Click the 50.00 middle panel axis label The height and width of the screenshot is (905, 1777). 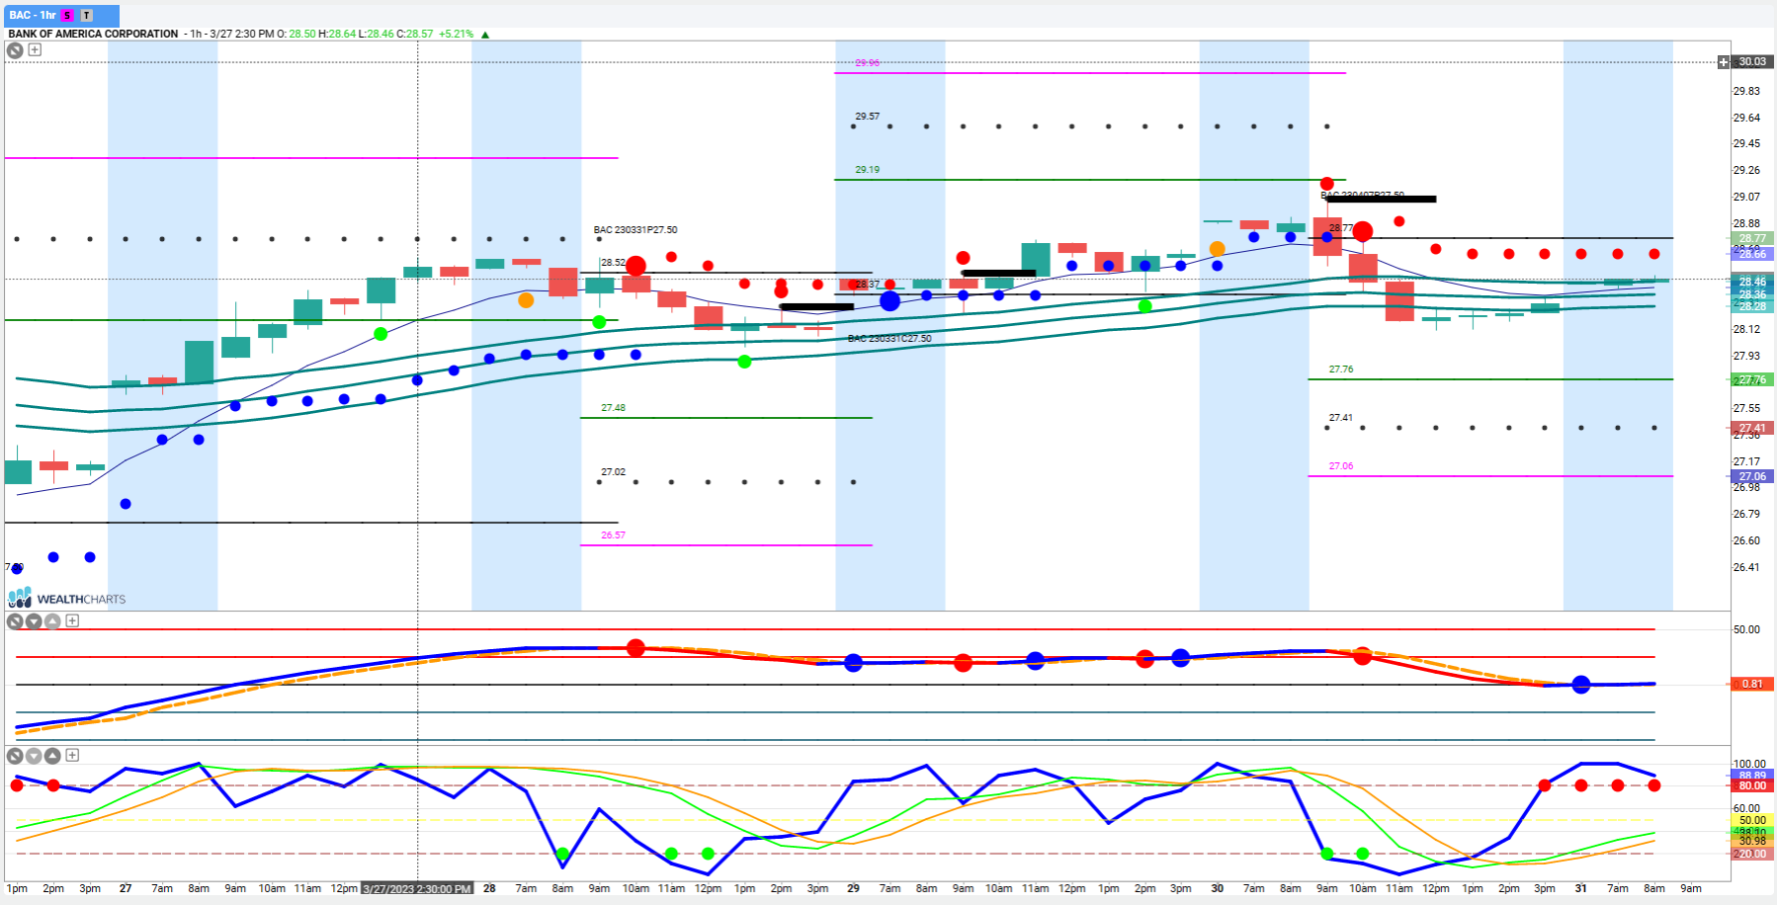[x=1746, y=629]
